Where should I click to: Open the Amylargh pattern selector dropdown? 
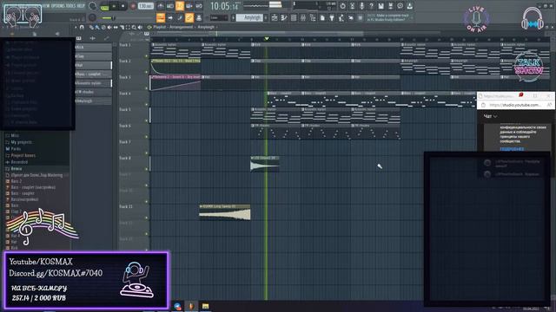(249, 17)
